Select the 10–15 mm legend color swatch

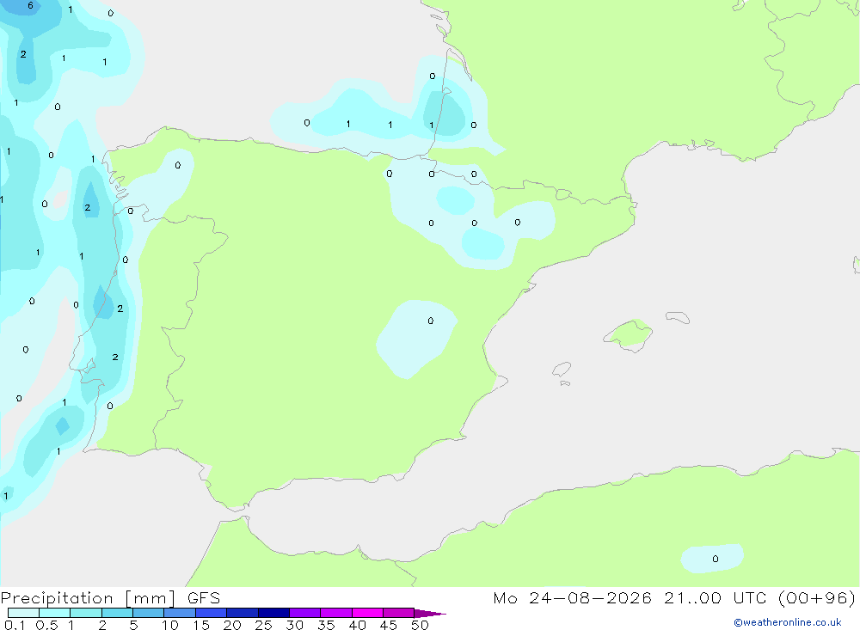click(180, 613)
